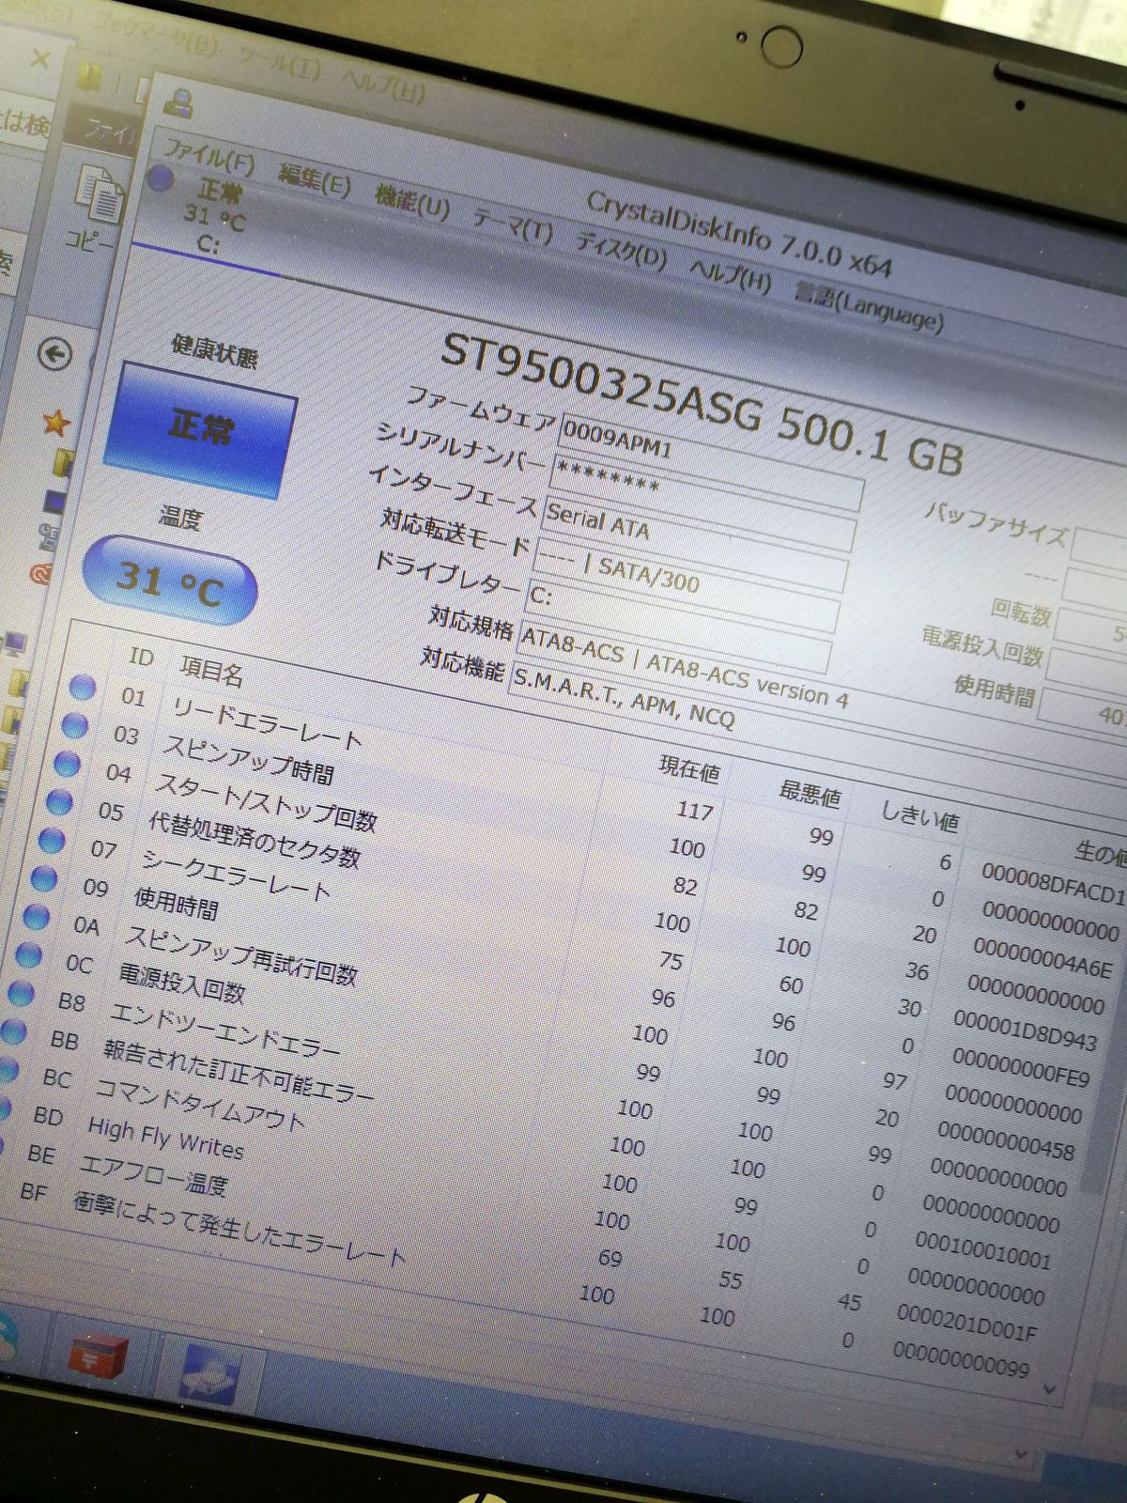Click the 最悪値 column header
The width and height of the screenshot is (1127, 1503).
tap(809, 794)
